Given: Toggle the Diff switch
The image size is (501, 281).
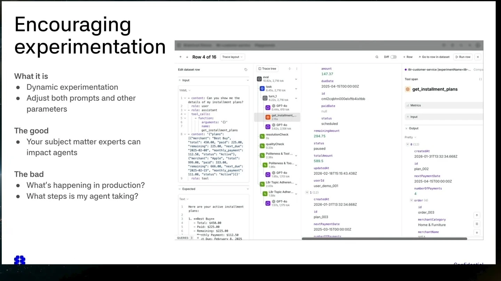Looking at the screenshot, I should click(x=393, y=57).
